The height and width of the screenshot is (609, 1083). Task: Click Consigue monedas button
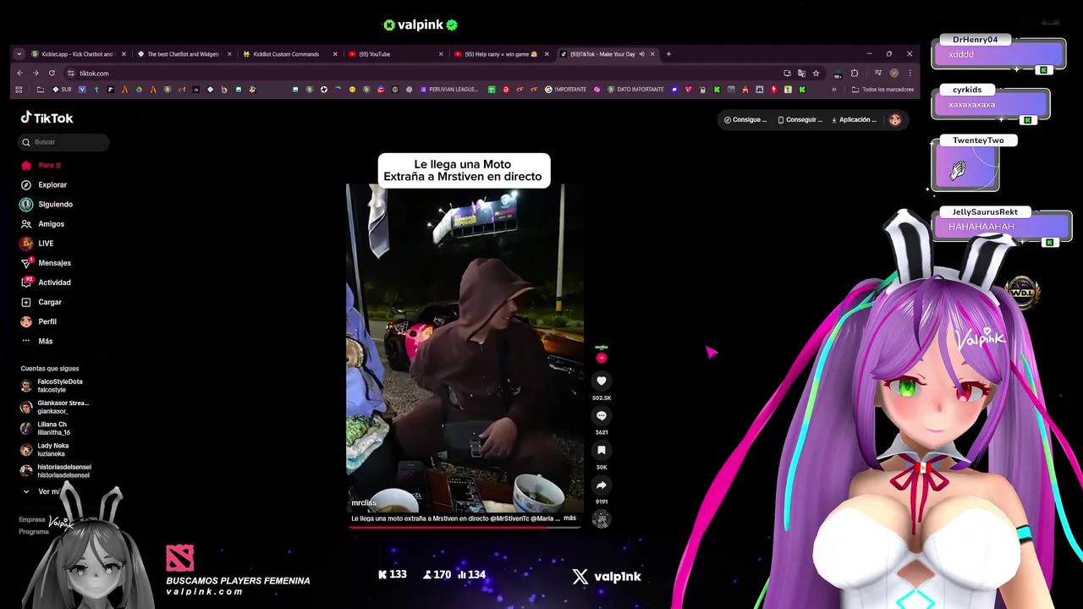(745, 119)
